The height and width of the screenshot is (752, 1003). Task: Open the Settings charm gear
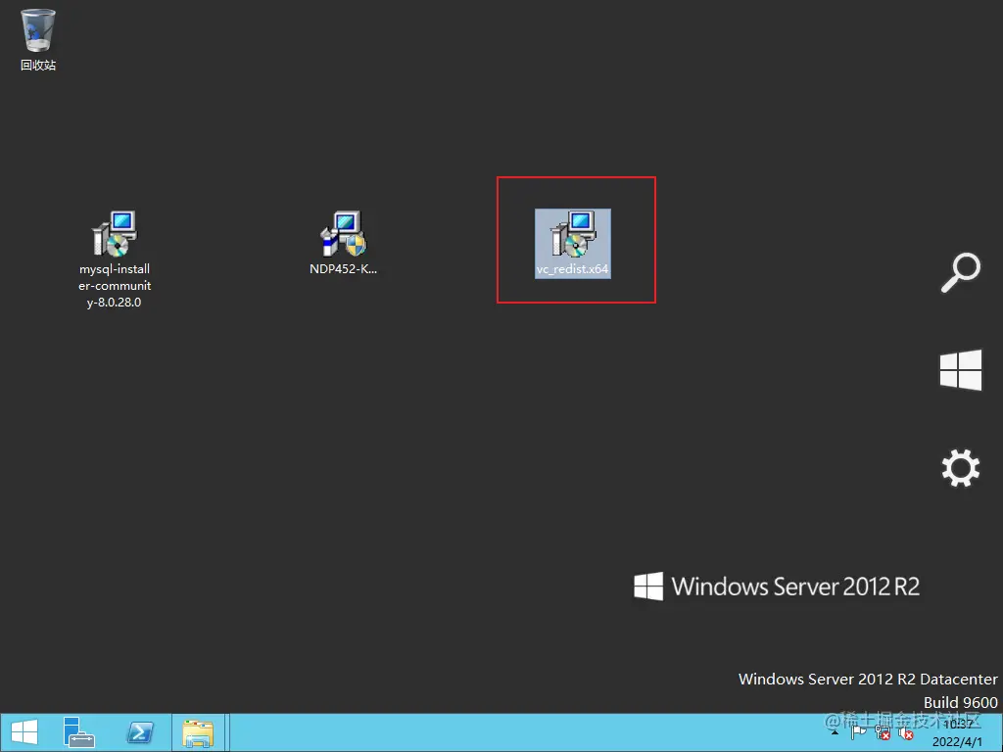(x=961, y=468)
